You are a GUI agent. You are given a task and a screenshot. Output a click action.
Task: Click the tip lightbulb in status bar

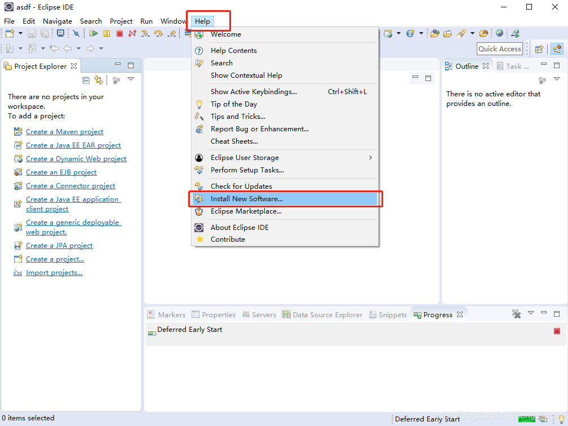point(561,419)
